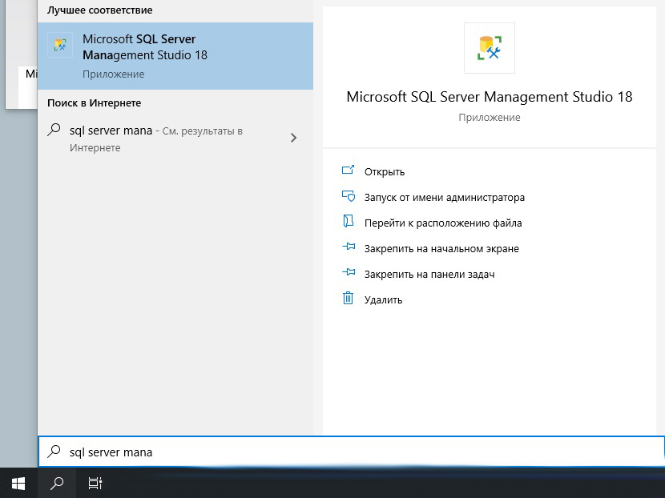This screenshot has width=665, height=498.
Task: Click the file location icon beside Перейти к расположению файла
Action: (349, 222)
